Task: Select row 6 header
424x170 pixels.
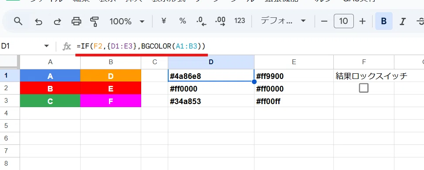Action: point(10,138)
